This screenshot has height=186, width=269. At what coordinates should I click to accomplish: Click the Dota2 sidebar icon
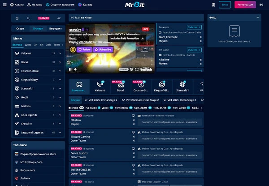point(17,62)
